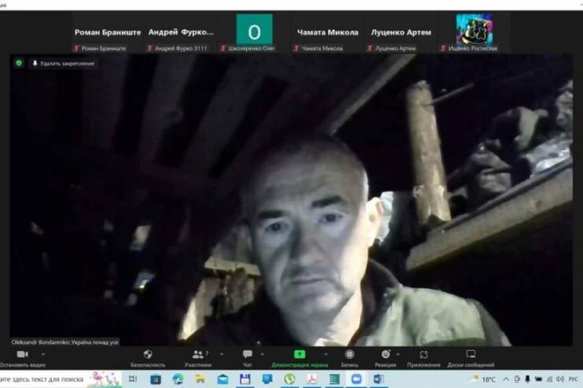Select Ищенко Ростислав participant thumbnail
The image size is (583, 388).
(474, 31)
